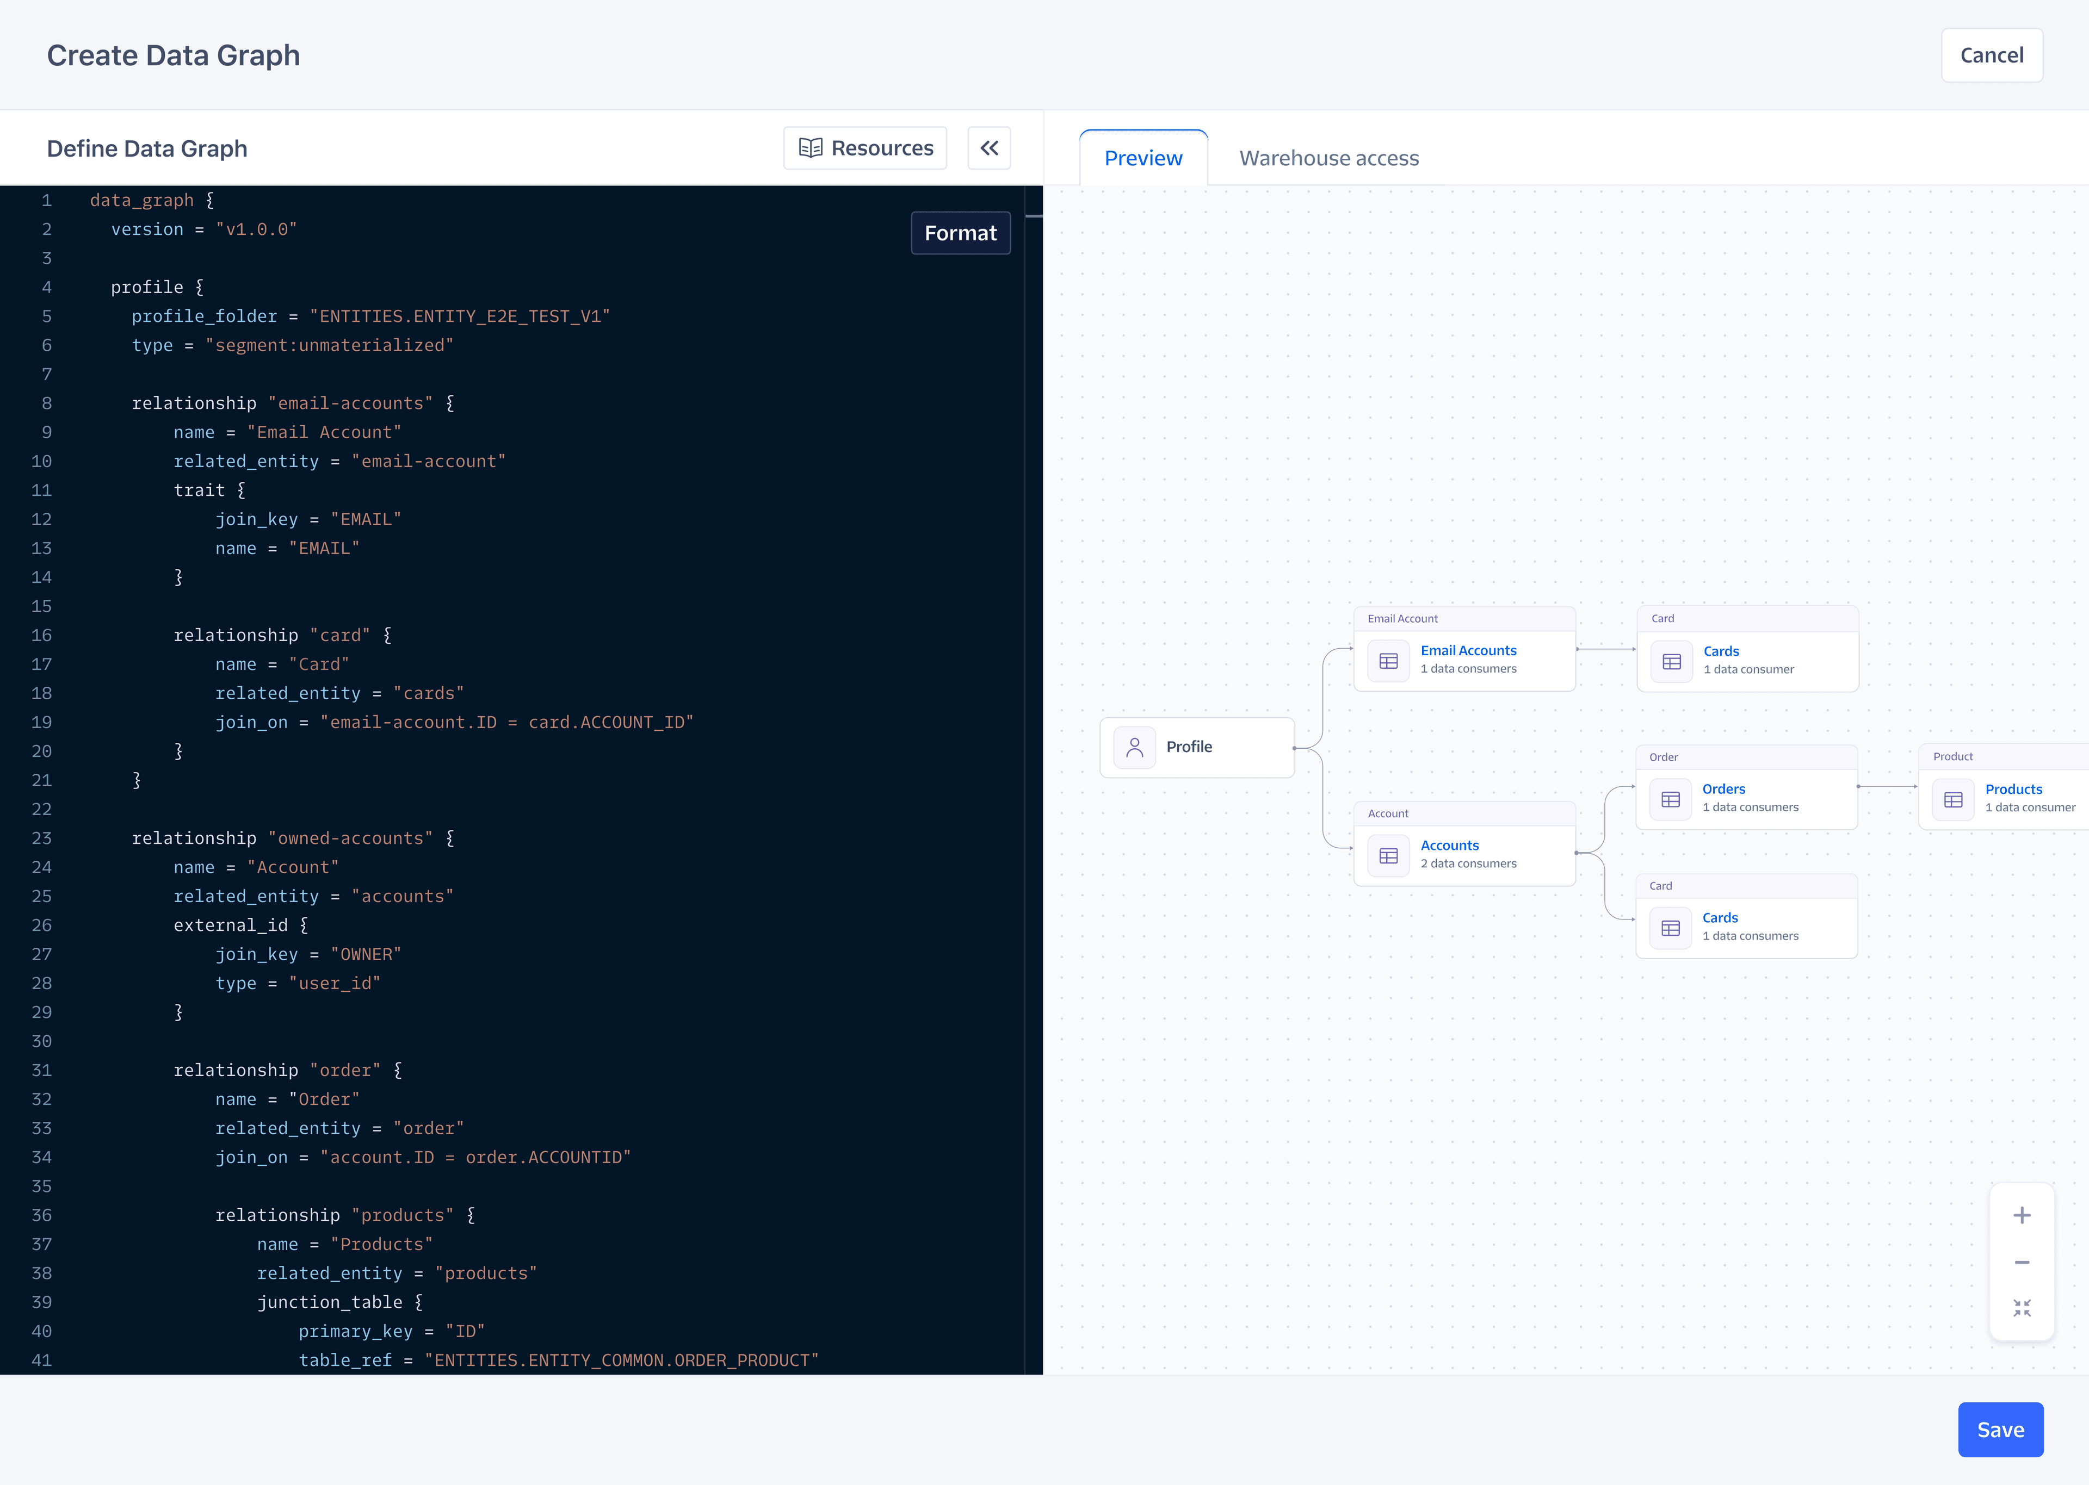Screen dimensions: 2089x1485
Task: Click the fit-to-view collapse arrows icon
Action: tap(2022, 1308)
